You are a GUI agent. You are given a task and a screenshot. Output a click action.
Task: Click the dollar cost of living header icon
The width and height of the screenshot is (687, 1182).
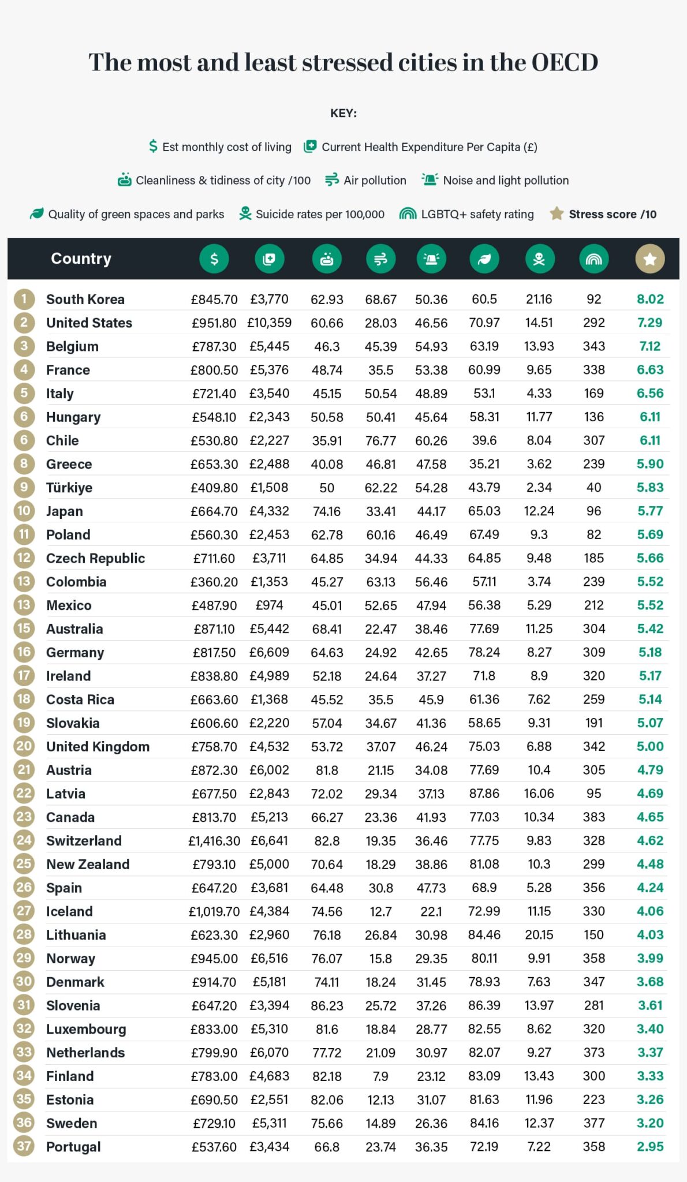[x=214, y=259]
